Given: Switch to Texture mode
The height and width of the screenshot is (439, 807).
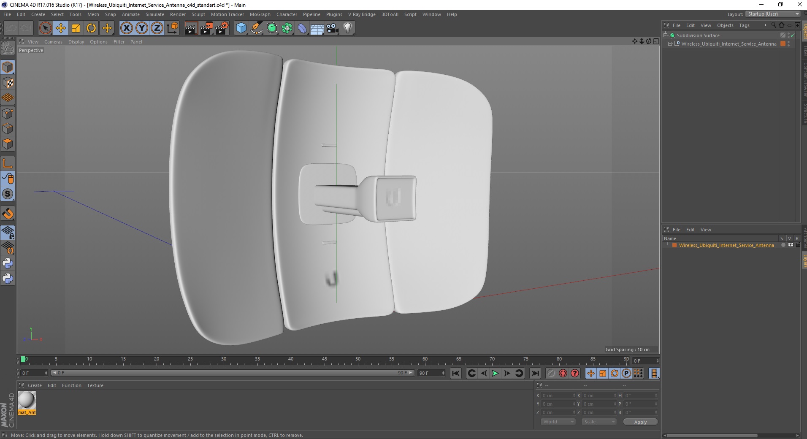Looking at the screenshot, I should [x=8, y=83].
